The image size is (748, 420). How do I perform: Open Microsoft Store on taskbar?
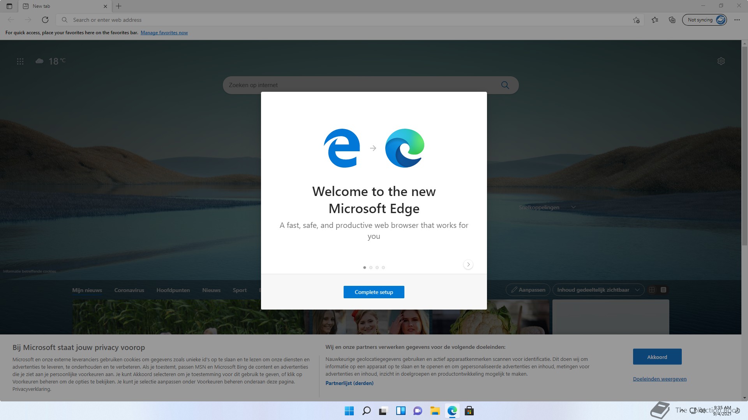(x=469, y=411)
